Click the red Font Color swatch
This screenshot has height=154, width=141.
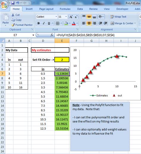[74, 23]
